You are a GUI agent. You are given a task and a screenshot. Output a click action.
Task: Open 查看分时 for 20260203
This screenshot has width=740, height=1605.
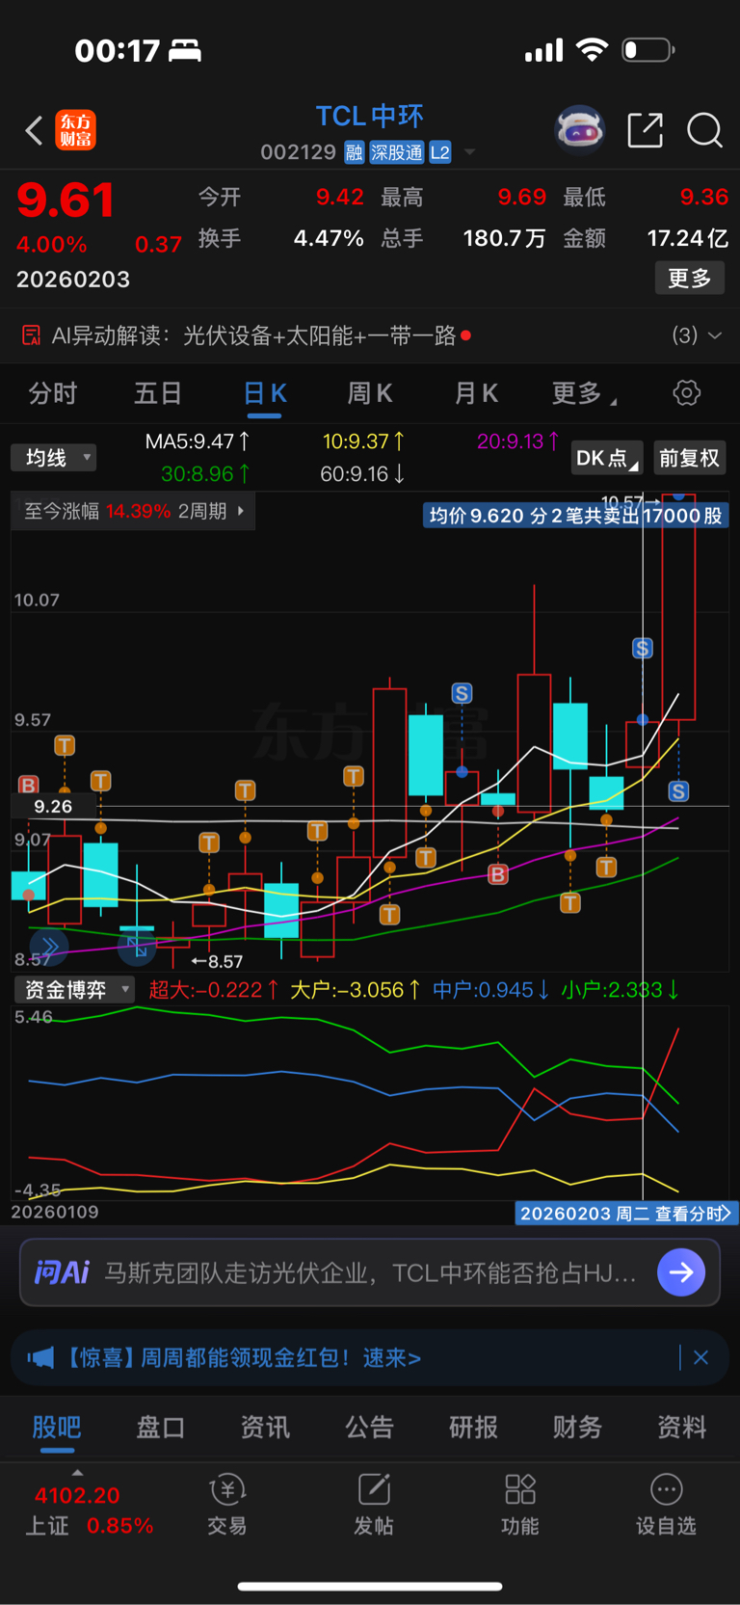pos(627,1214)
